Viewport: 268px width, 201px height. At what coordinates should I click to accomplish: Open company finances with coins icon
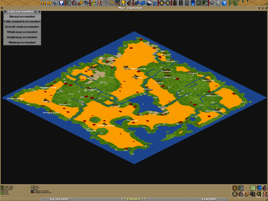93,3
